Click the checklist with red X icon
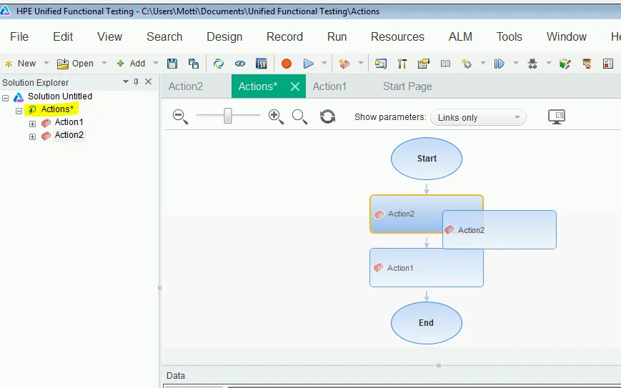 point(608,64)
